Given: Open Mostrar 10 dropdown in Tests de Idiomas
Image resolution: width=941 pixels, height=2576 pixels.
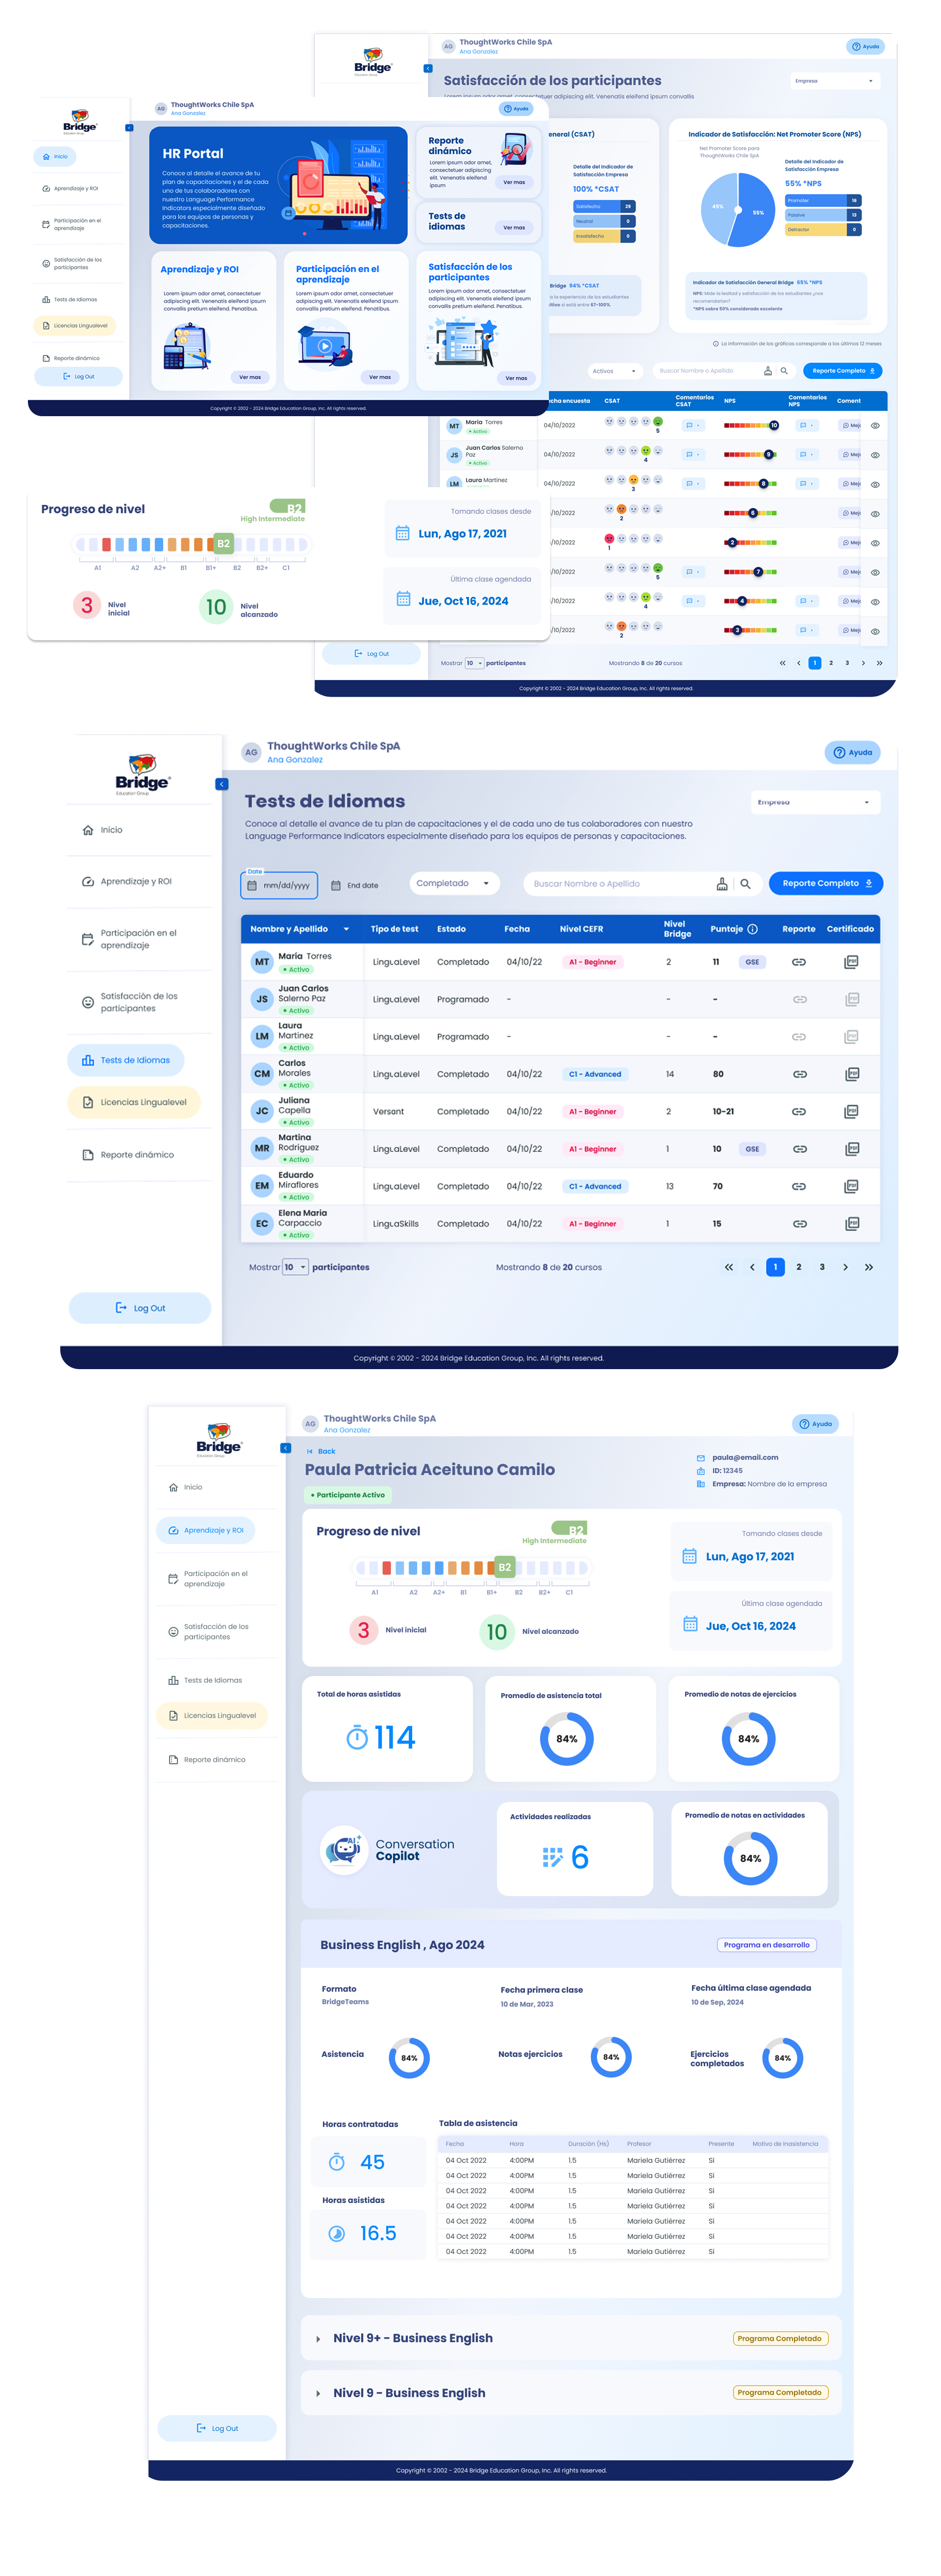Looking at the screenshot, I should 295,1267.
